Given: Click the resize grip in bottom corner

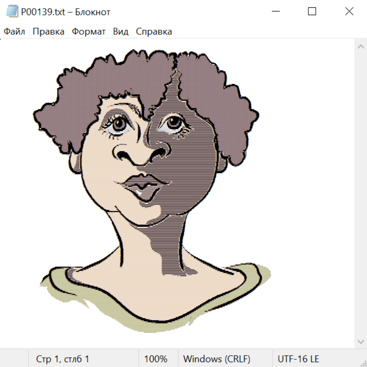Looking at the screenshot, I should pyautogui.click(x=363, y=363).
